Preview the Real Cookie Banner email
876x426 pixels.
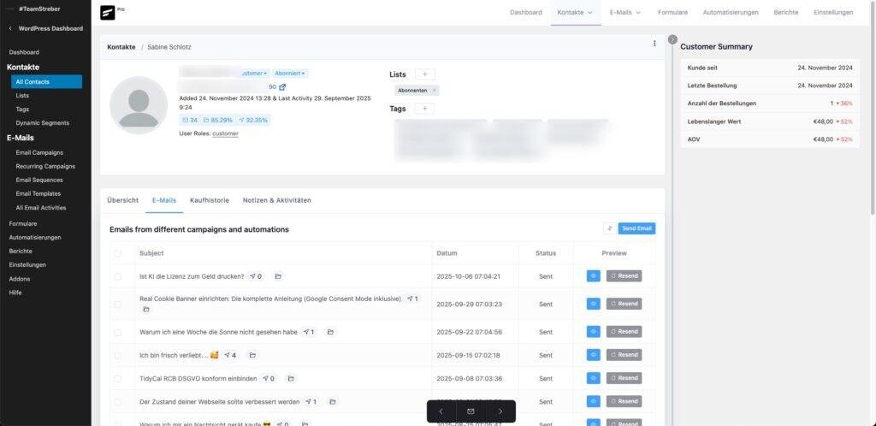tap(594, 304)
